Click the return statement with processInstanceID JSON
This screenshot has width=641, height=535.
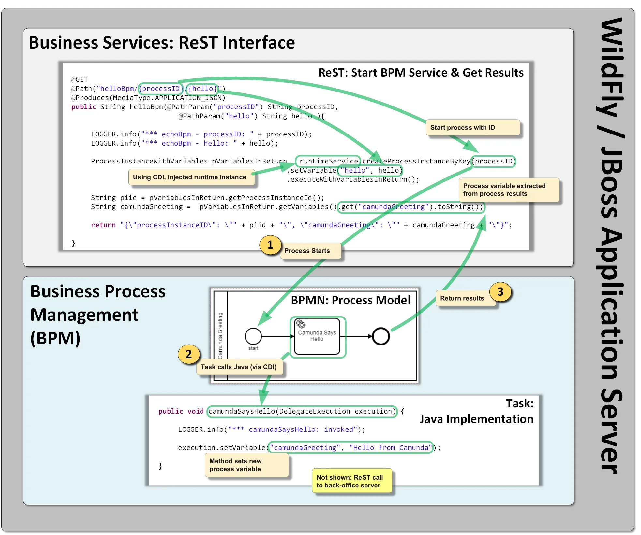pos(302,225)
